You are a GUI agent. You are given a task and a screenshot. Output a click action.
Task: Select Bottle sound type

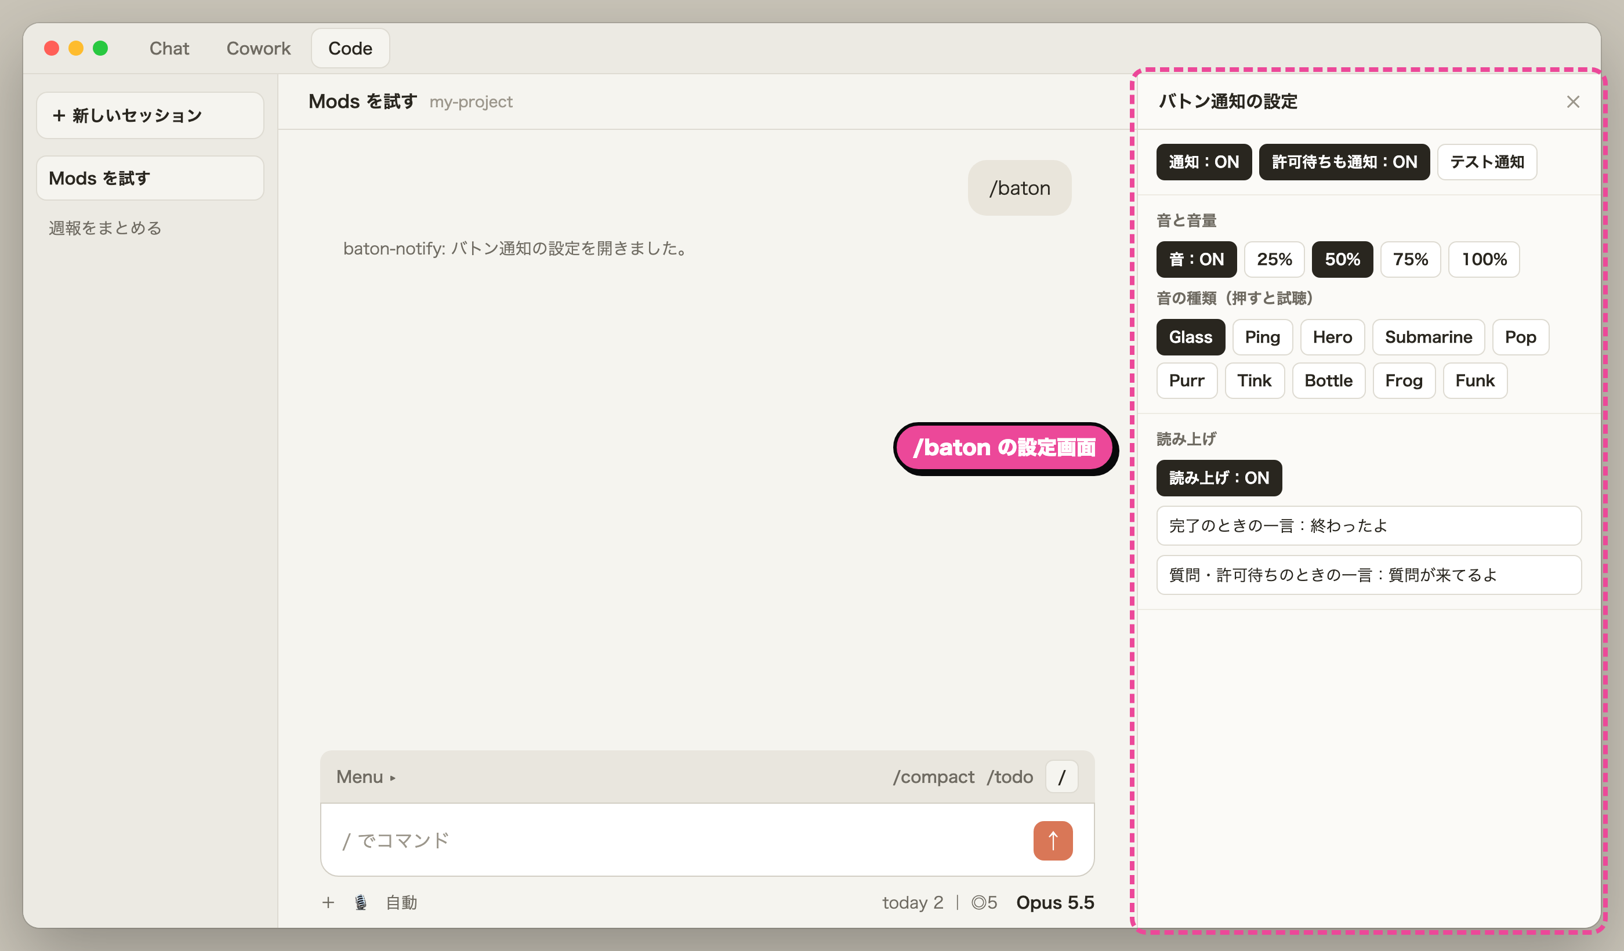click(1328, 380)
